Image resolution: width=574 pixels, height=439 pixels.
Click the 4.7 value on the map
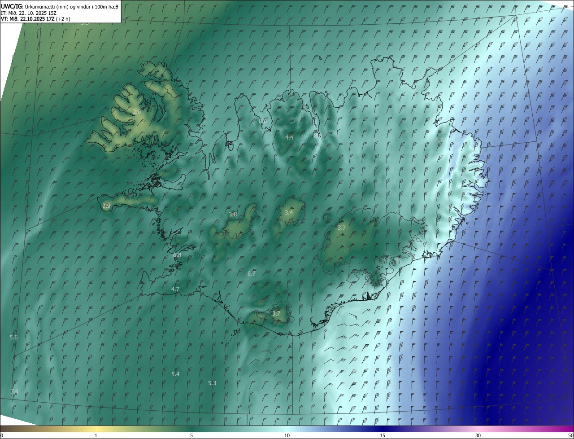coord(175,290)
